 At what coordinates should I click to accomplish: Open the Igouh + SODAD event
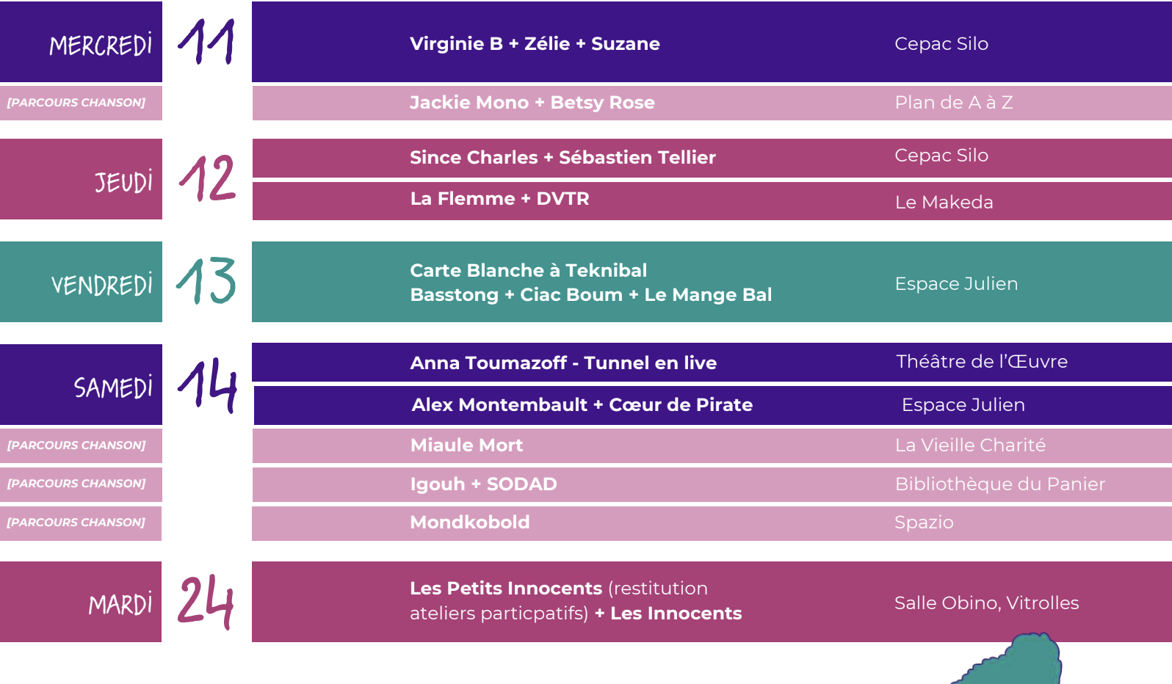click(x=483, y=484)
